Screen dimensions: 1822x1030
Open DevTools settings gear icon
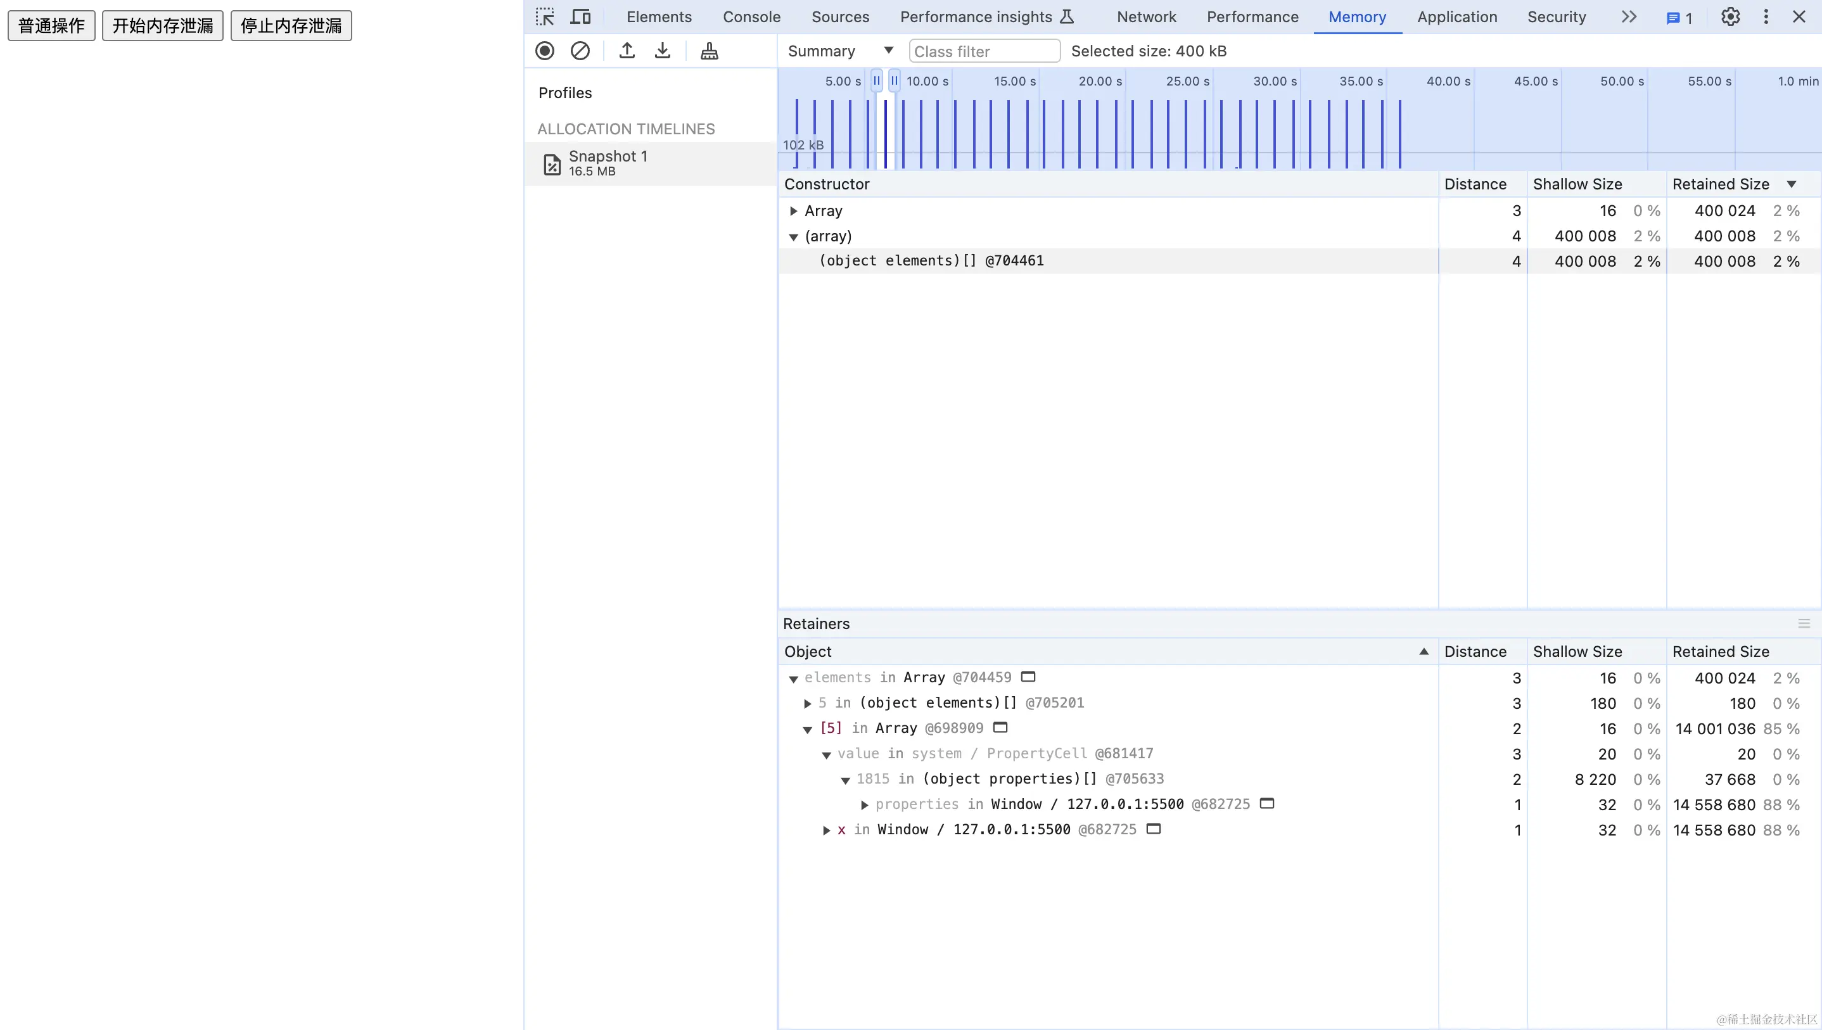1730,17
